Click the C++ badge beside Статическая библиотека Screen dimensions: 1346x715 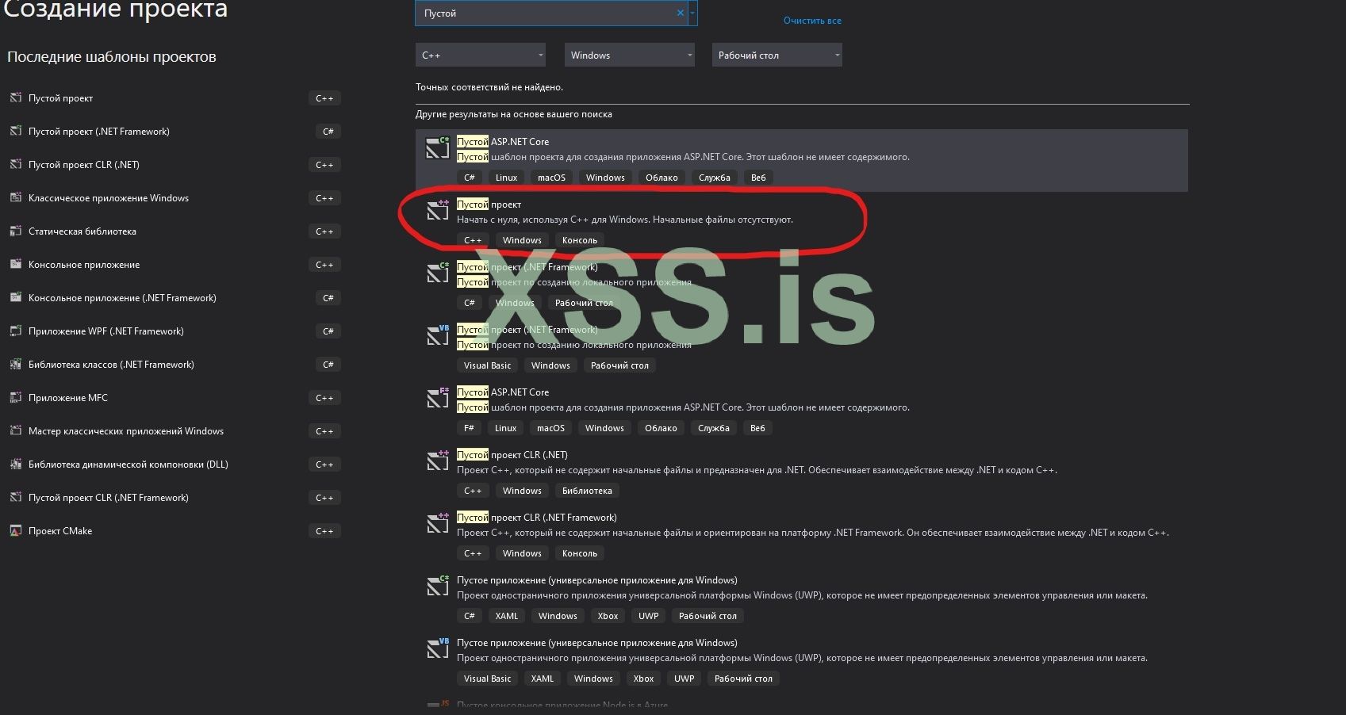324,231
